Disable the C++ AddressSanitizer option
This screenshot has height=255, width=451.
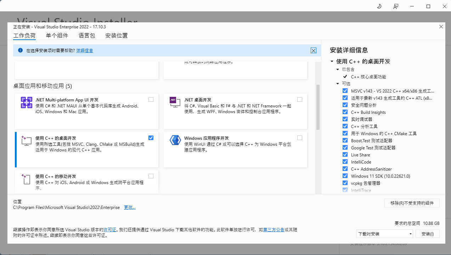point(345,169)
